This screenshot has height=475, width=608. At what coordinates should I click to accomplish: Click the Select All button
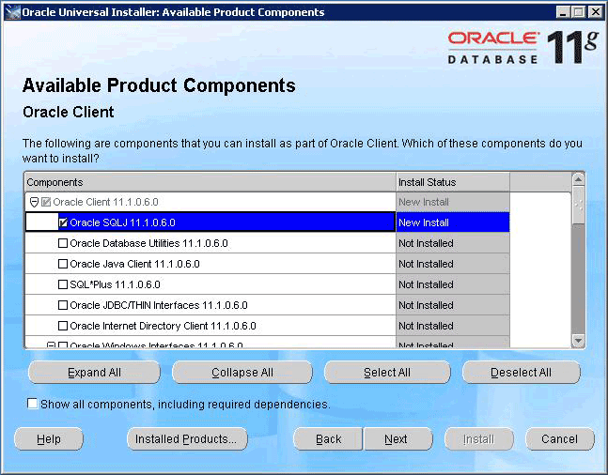pyautogui.click(x=387, y=373)
